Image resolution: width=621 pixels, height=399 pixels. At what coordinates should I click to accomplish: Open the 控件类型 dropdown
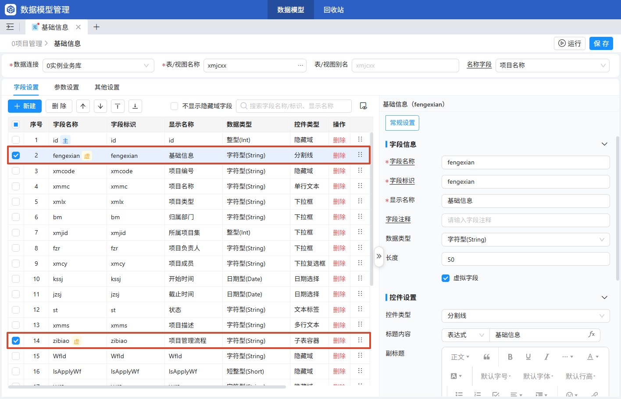pyautogui.click(x=526, y=316)
